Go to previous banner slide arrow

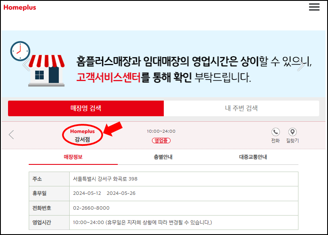coord(26,65)
